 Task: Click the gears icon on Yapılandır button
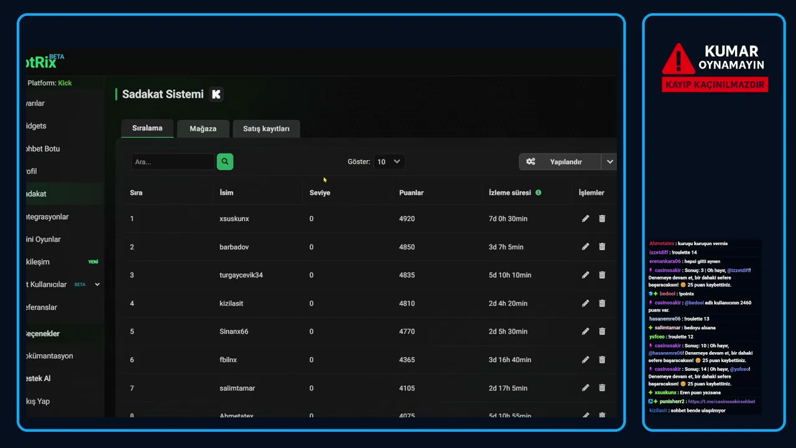[530, 162]
